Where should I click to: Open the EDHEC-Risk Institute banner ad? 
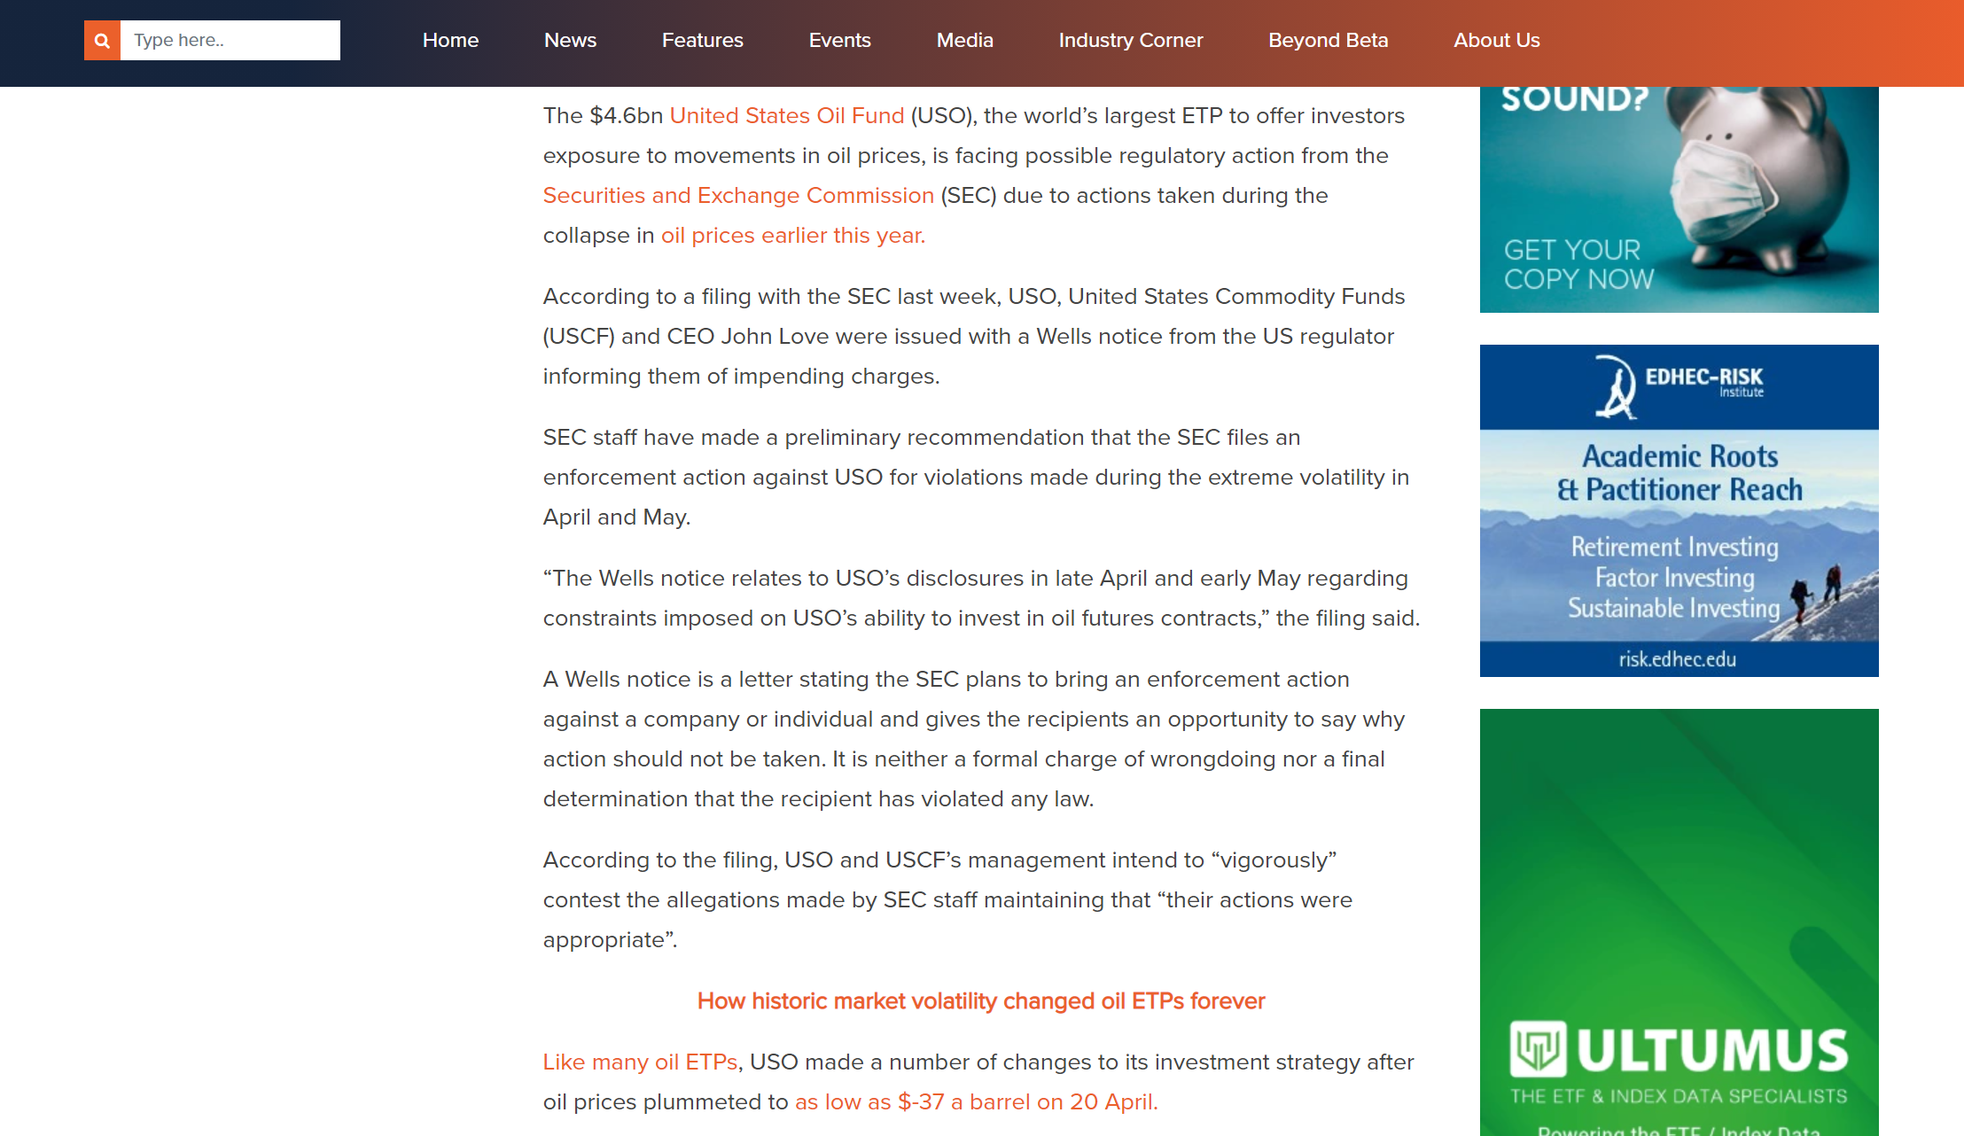pos(1679,510)
